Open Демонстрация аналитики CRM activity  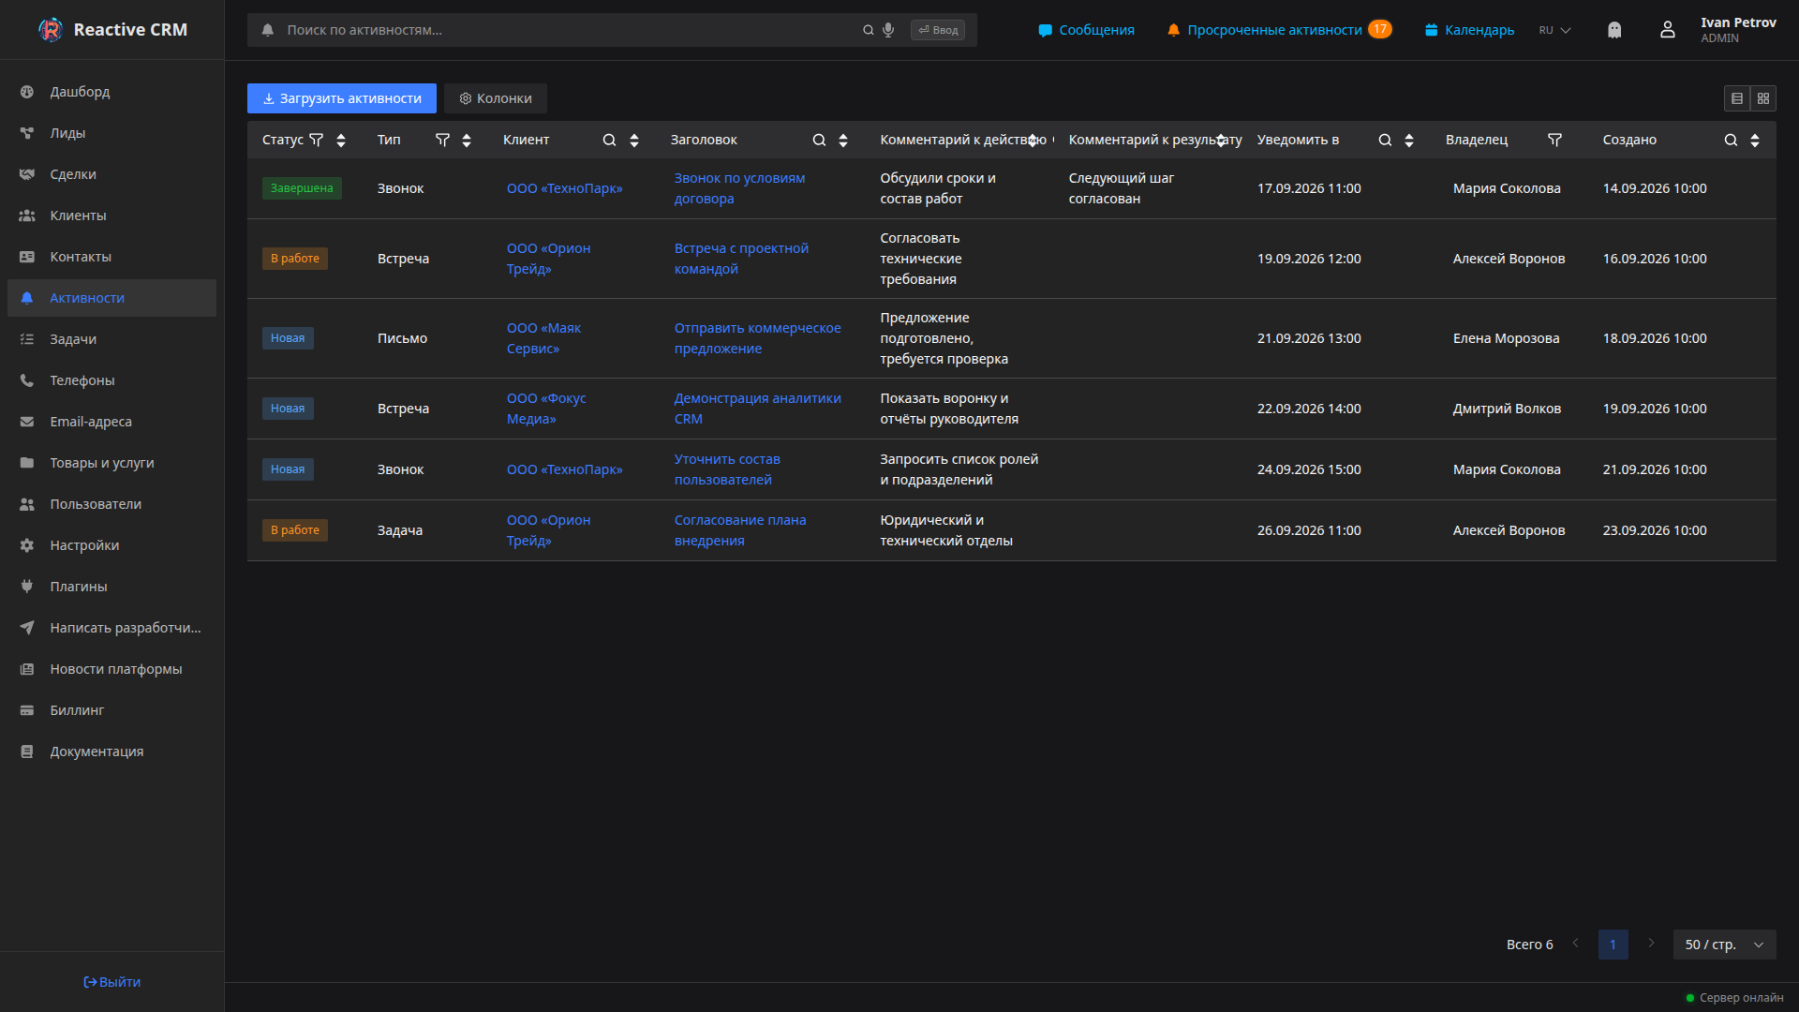click(757, 409)
